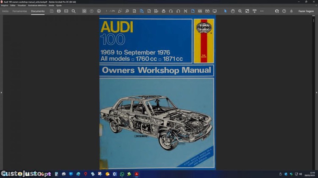Viewport: 318px width, 178px height.
Task: Click the Print icon in the toolbar
Action: point(59,11)
